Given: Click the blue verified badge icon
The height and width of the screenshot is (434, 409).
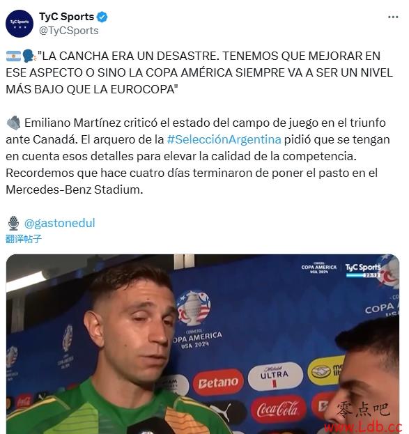Looking at the screenshot, I should 102,17.
